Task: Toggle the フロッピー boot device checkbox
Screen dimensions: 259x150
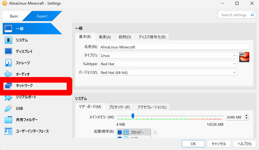Action: tap(120, 132)
